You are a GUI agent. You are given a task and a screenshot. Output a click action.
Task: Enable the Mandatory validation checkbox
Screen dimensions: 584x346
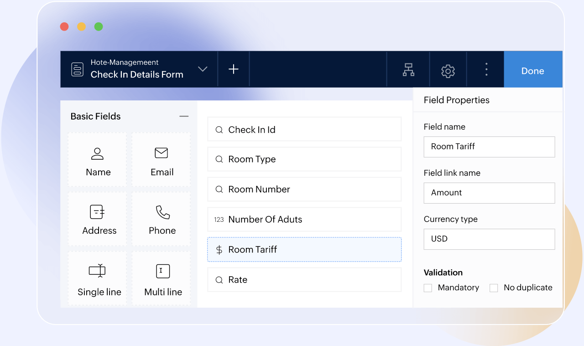pyautogui.click(x=428, y=288)
